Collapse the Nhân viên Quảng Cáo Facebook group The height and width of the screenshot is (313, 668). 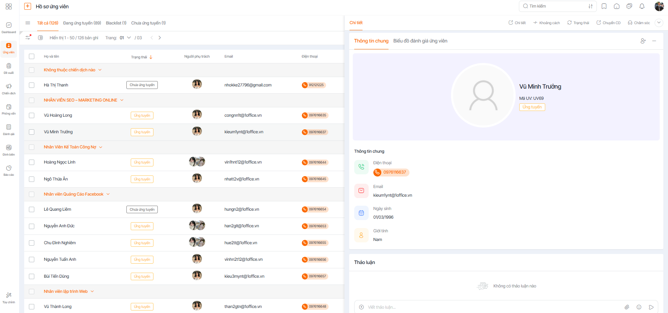108,194
